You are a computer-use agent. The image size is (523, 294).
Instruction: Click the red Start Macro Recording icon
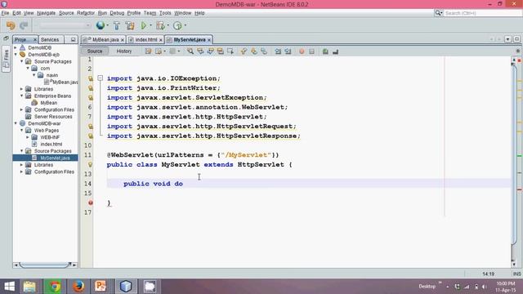[302, 51]
